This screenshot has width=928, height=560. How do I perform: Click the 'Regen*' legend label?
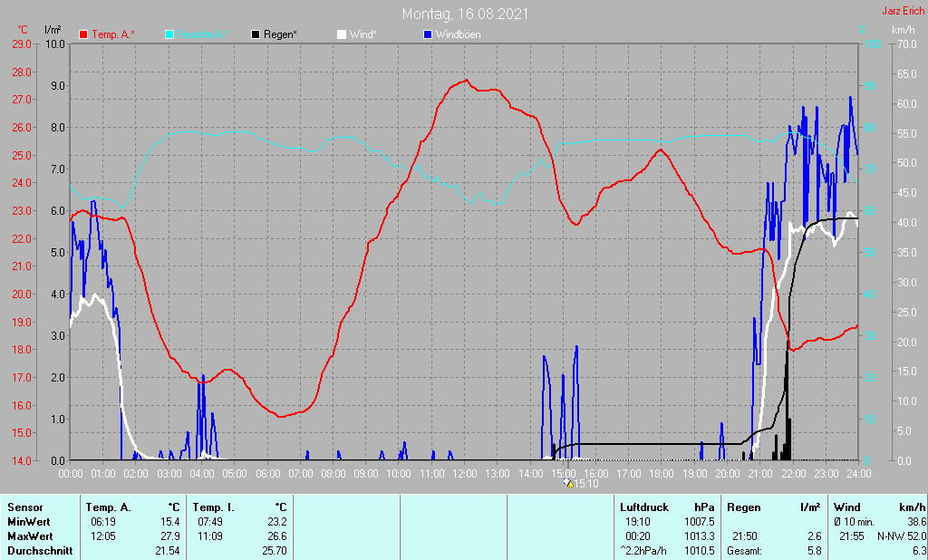[281, 34]
